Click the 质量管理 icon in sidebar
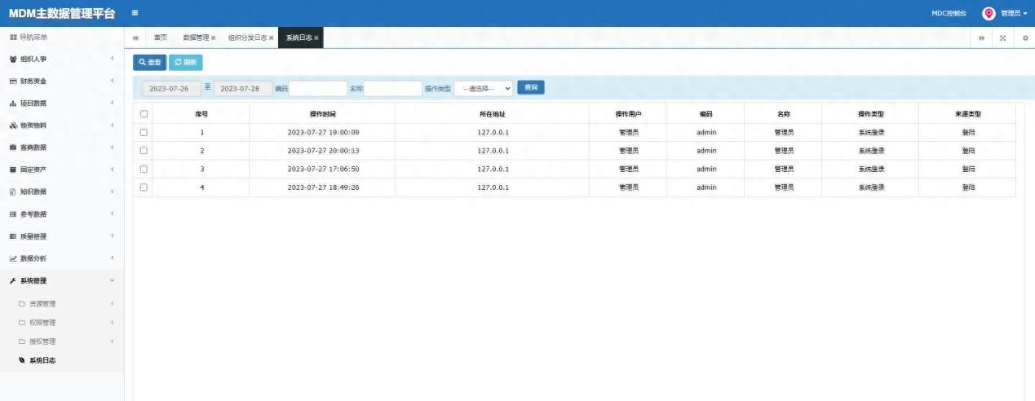 [12, 236]
